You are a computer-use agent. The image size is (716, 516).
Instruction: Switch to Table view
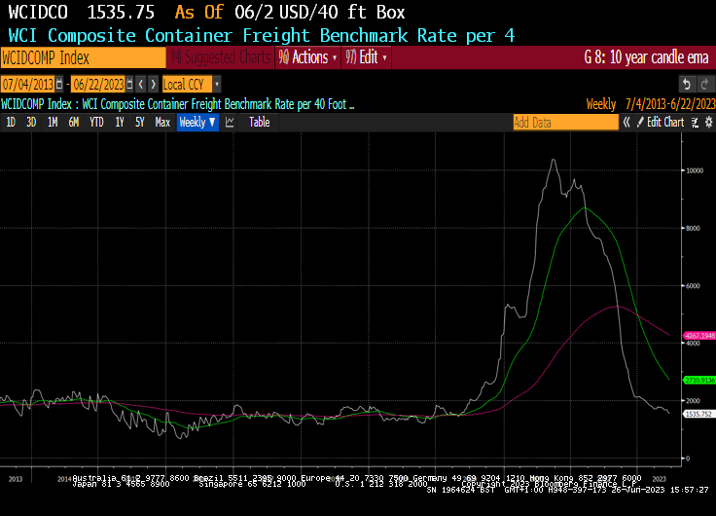tap(260, 122)
